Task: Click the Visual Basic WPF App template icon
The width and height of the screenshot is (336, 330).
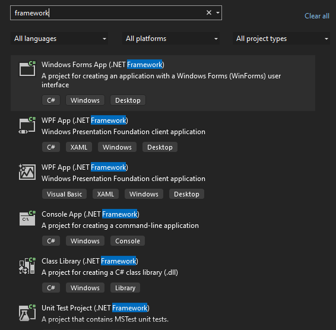Action: coord(27,172)
